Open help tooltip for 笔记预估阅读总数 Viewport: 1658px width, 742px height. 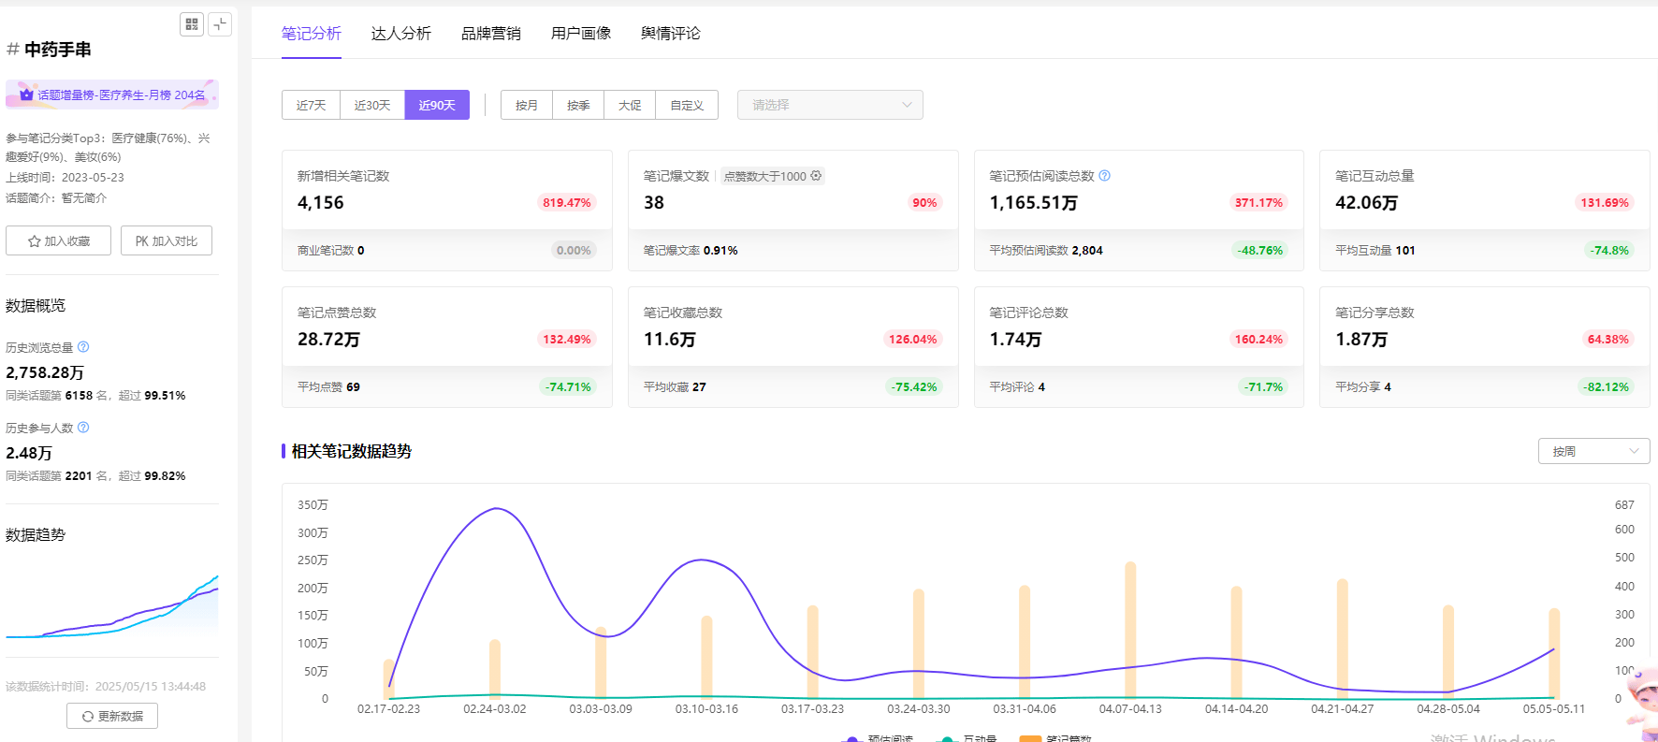(1104, 176)
